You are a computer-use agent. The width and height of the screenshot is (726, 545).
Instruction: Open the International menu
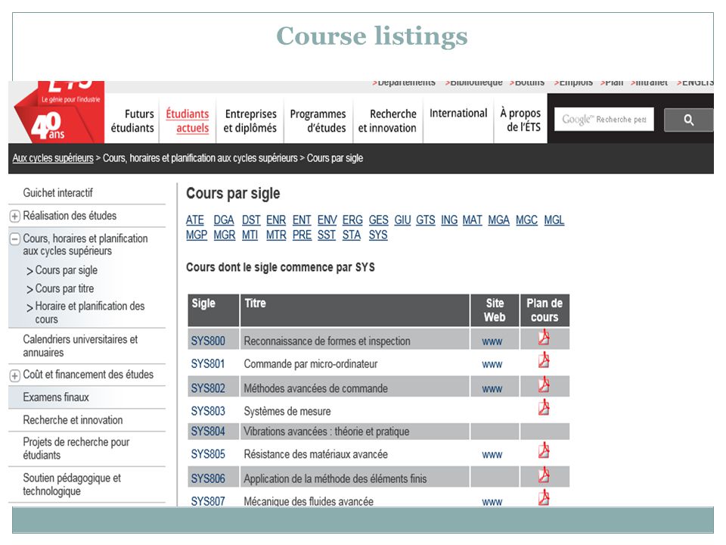coord(458,113)
